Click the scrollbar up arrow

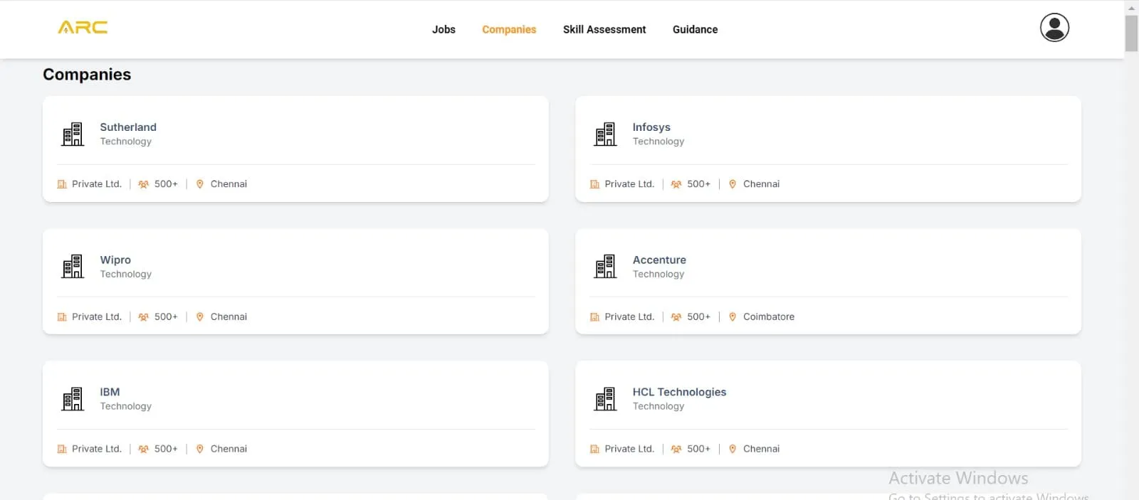point(1131,7)
